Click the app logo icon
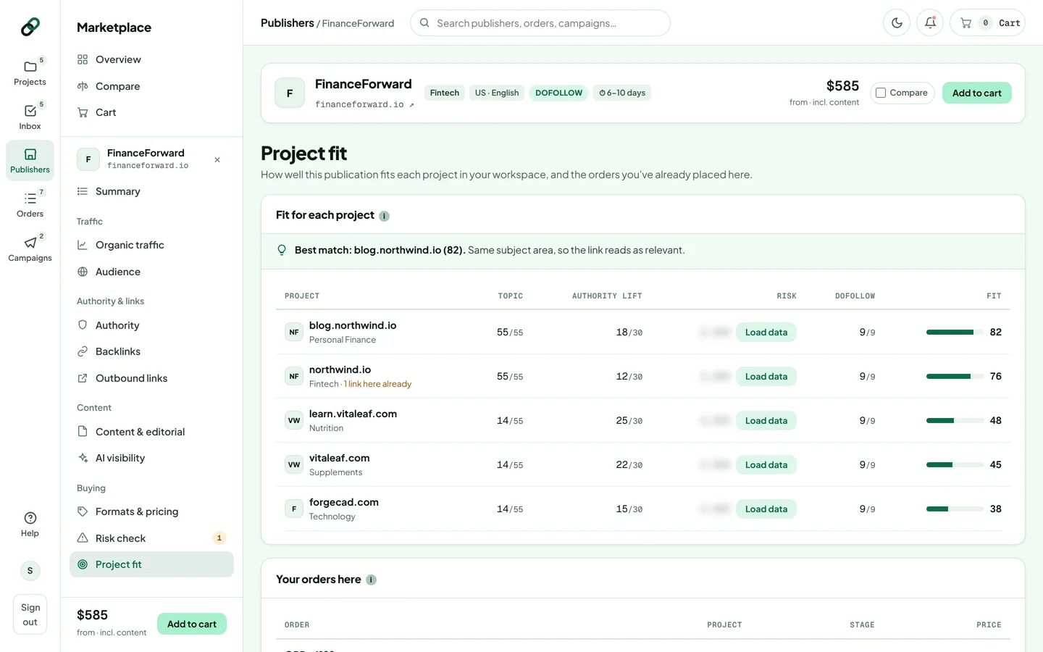1043x652 pixels. pyautogui.click(x=30, y=27)
